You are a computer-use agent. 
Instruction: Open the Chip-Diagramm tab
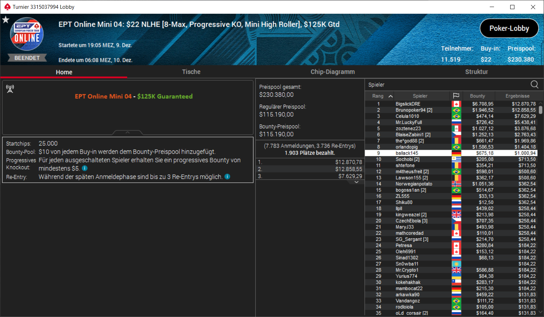click(x=332, y=72)
